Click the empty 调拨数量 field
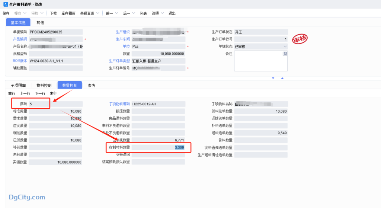 [x=55, y=133]
